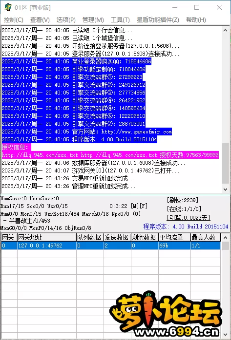Click the 最高人数 column header

pyautogui.click(x=206, y=237)
